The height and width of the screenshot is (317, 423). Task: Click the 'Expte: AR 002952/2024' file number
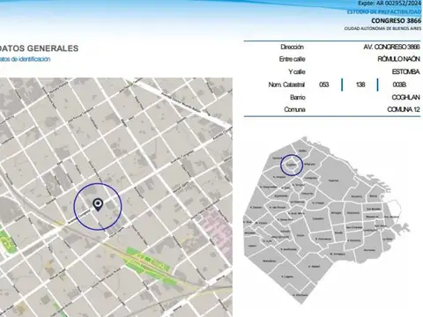pyautogui.click(x=390, y=4)
